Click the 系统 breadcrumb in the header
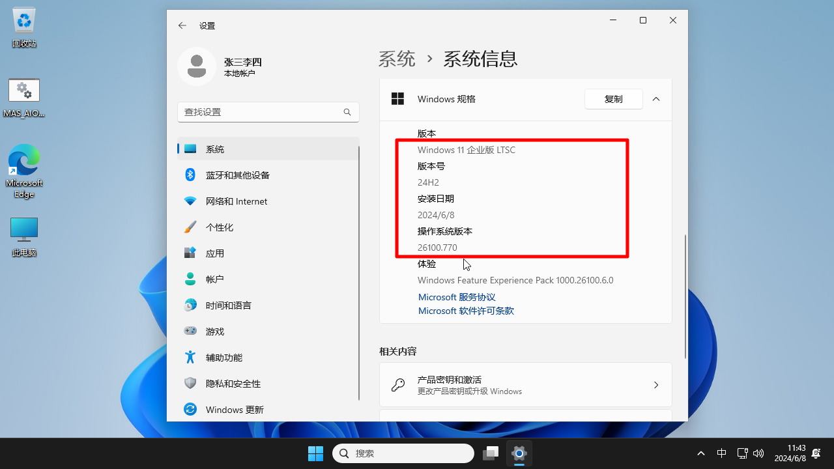 (x=397, y=59)
